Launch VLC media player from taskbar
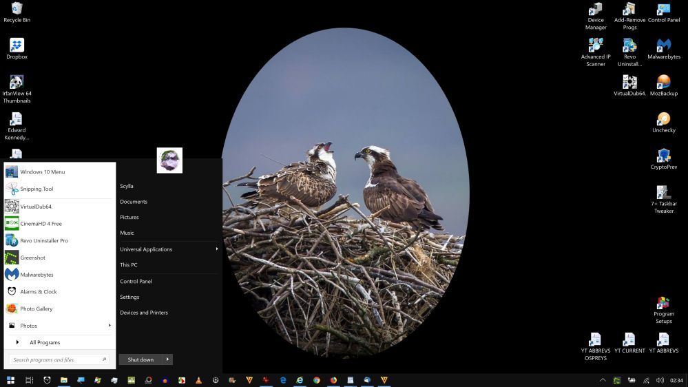 point(198,380)
